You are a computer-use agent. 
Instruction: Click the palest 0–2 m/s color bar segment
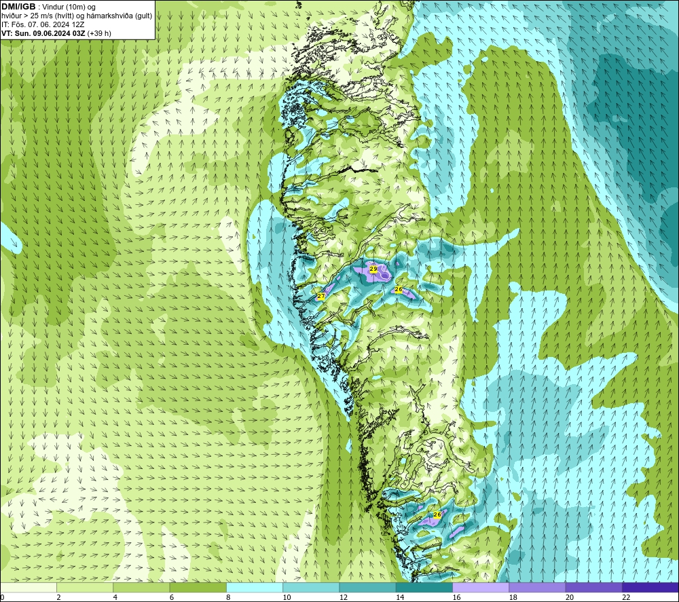point(29,587)
